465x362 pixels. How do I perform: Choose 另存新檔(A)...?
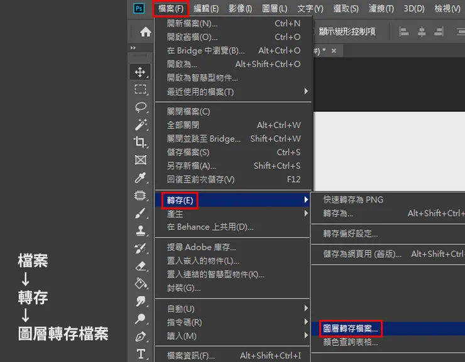(233, 166)
